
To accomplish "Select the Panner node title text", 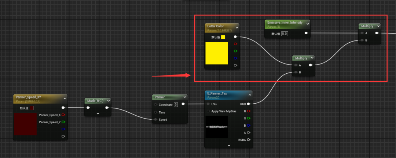I will pyautogui.click(x=159, y=97).
